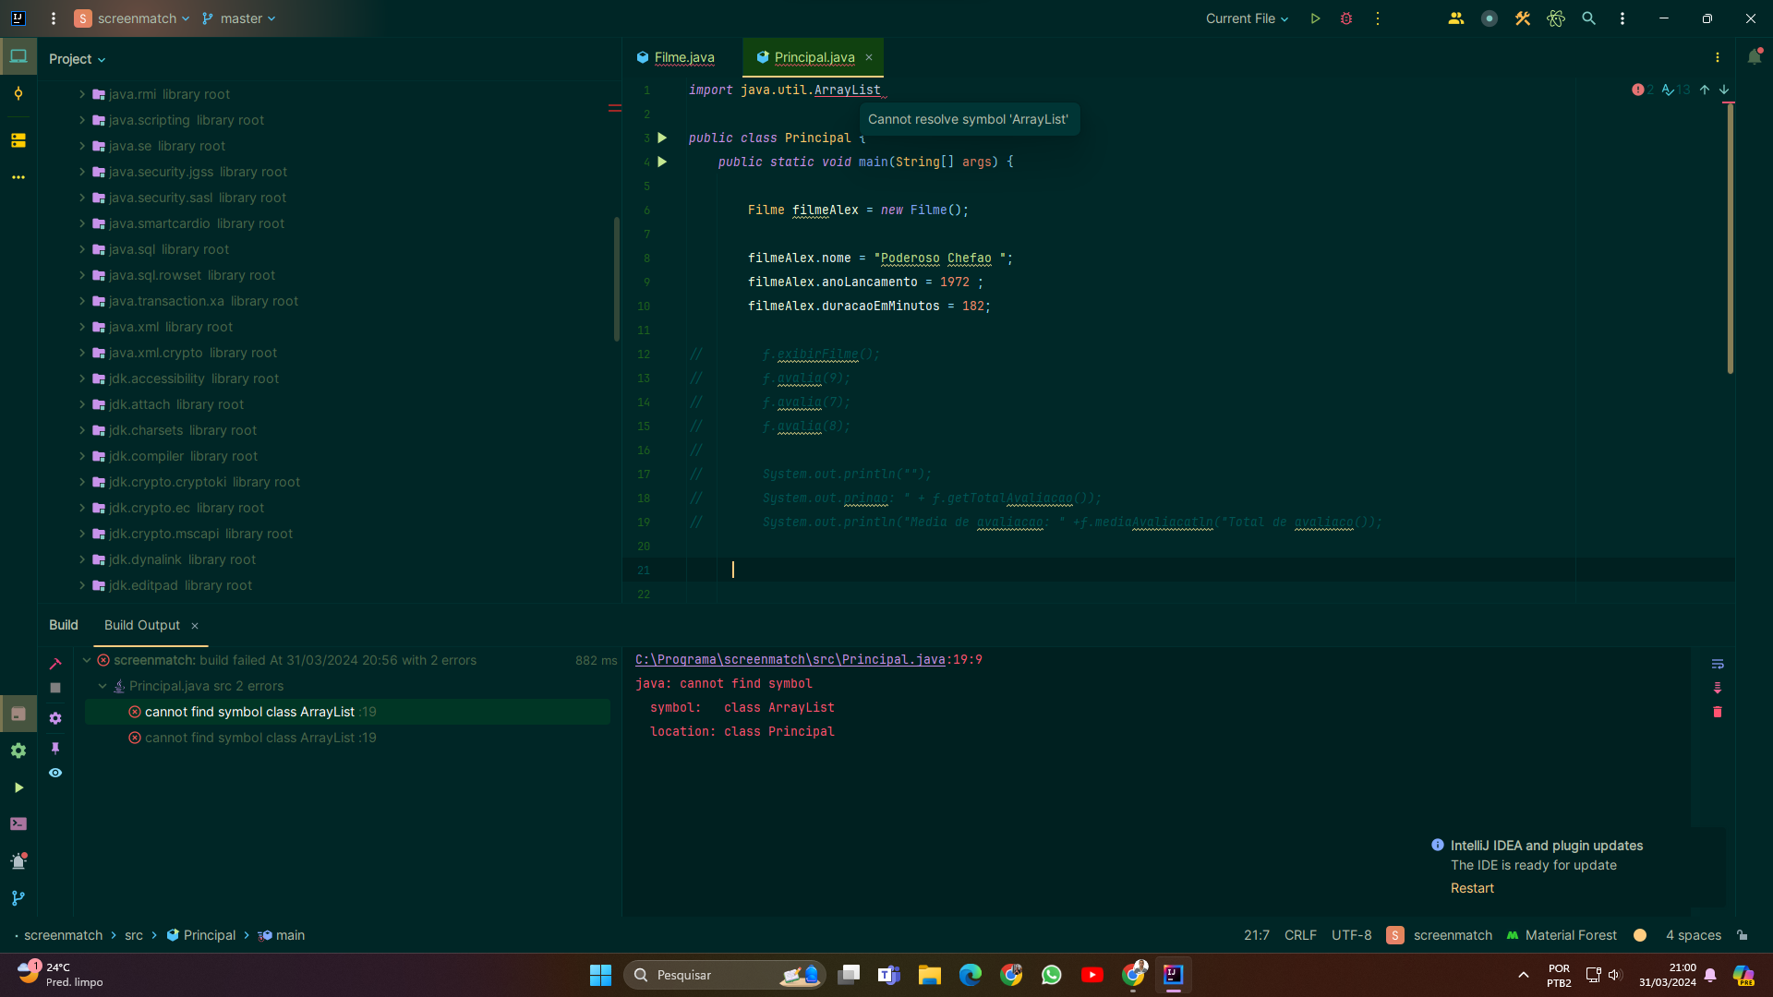
Task: Click the stop square in Build panel
Action: coord(55,688)
